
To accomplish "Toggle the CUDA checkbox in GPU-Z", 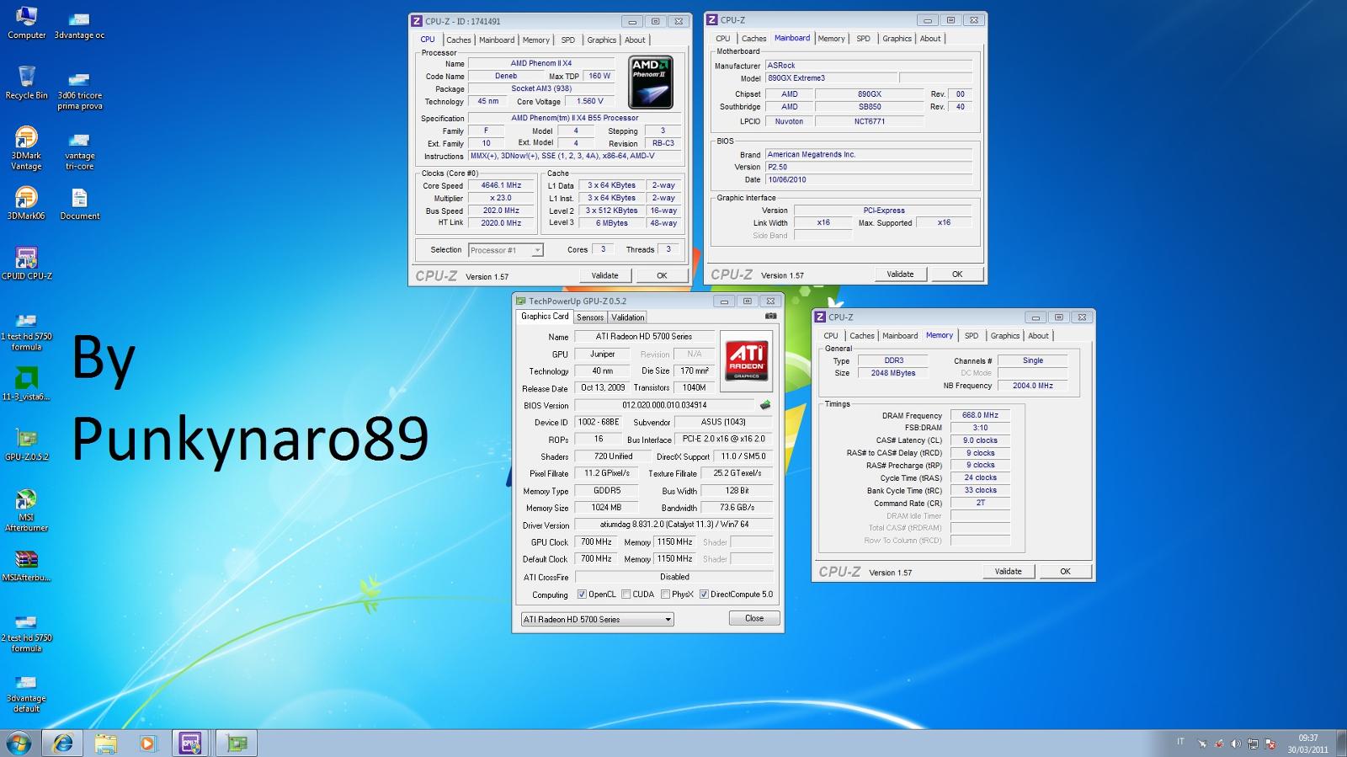I will coord(626,594).
